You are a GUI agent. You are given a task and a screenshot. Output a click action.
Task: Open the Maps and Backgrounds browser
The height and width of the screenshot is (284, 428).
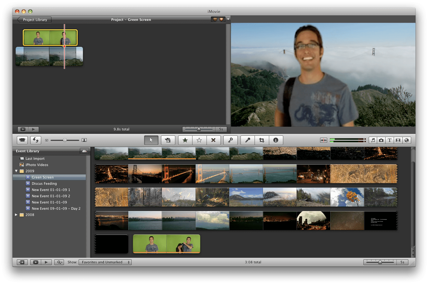(x=406, y=140)
